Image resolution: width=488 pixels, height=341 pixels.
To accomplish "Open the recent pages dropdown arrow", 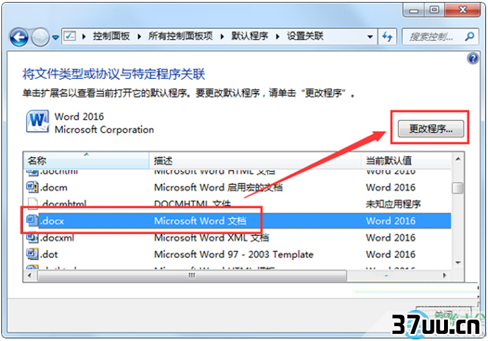I will 56,38.
